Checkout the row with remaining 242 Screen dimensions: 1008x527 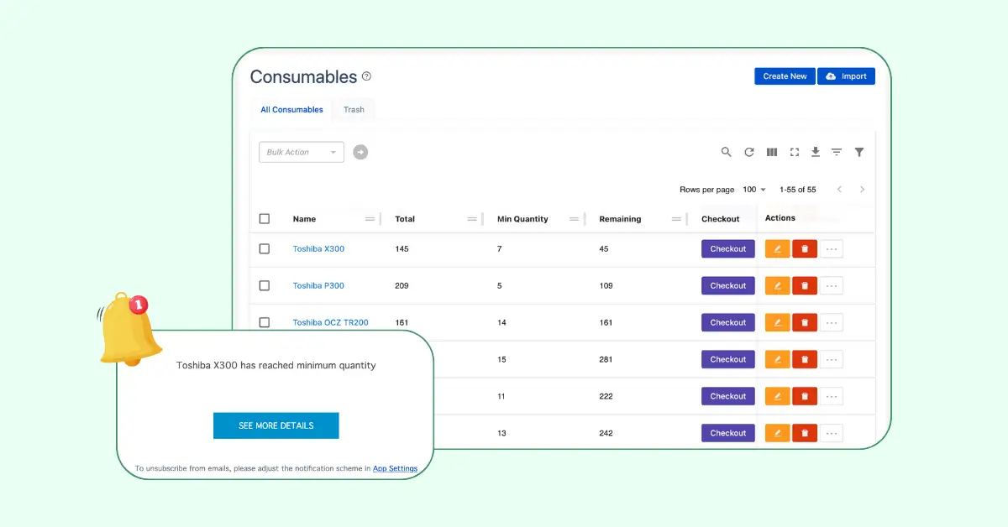coord(728,433)
